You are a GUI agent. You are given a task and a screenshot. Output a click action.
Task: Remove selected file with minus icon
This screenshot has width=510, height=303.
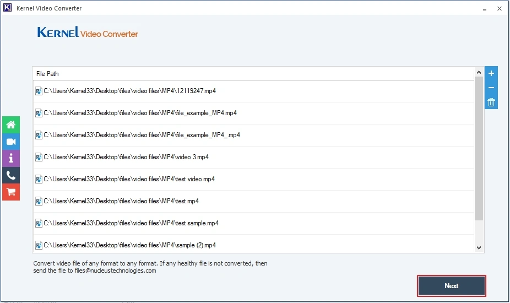click(x=491, y=88)
